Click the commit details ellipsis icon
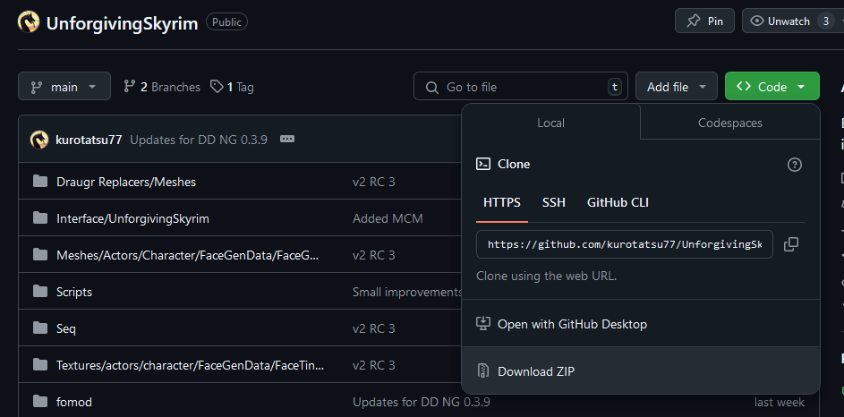The image size is (844, 417). 286,140
